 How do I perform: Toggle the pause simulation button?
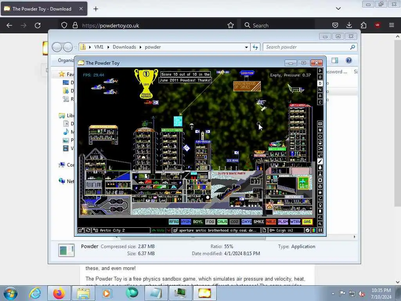point(320,230)
